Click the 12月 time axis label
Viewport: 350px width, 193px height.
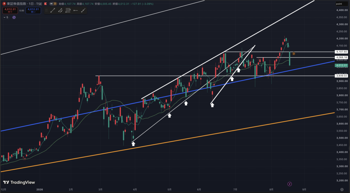3,190
